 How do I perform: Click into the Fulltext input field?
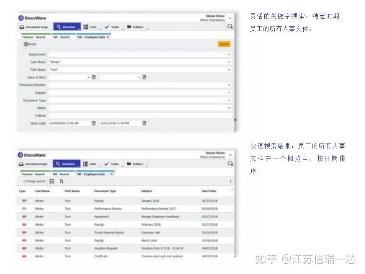(140, 116)
